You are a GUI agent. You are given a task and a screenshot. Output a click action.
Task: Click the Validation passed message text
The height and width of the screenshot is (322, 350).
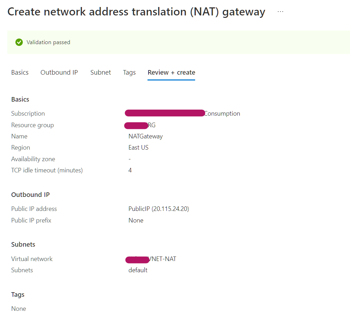point(48,42)
